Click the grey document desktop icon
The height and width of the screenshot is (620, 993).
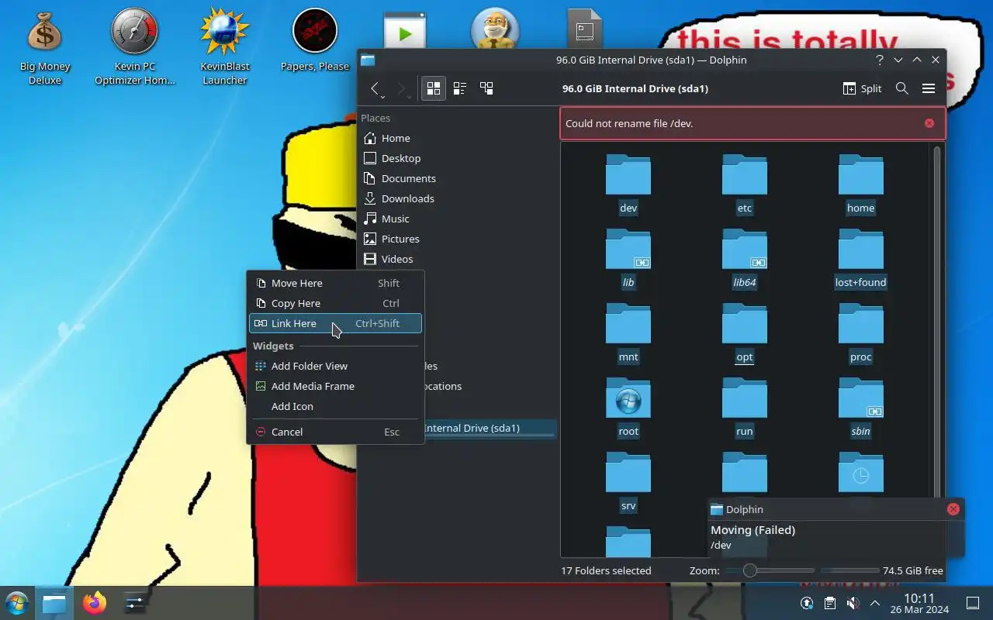point(585,29)
